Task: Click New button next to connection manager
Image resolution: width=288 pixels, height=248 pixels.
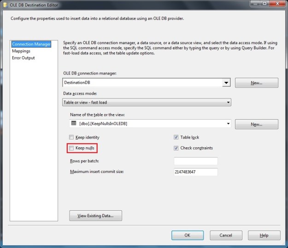Action: (x=256, y=83)
